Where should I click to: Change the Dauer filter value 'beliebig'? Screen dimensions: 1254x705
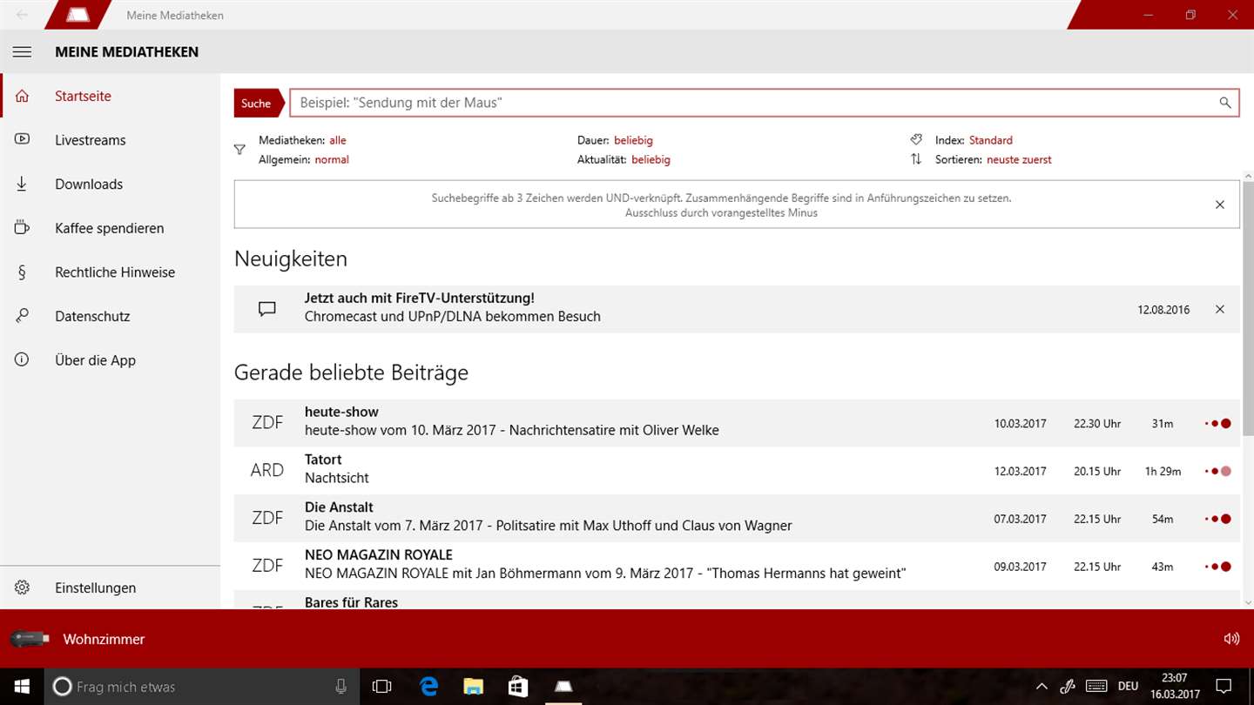point(633,140)
